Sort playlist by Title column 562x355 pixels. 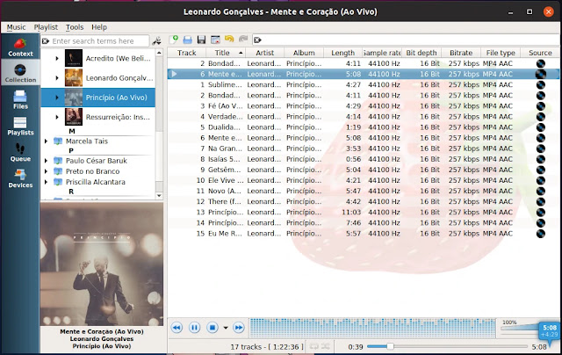(x=226, y=53)
